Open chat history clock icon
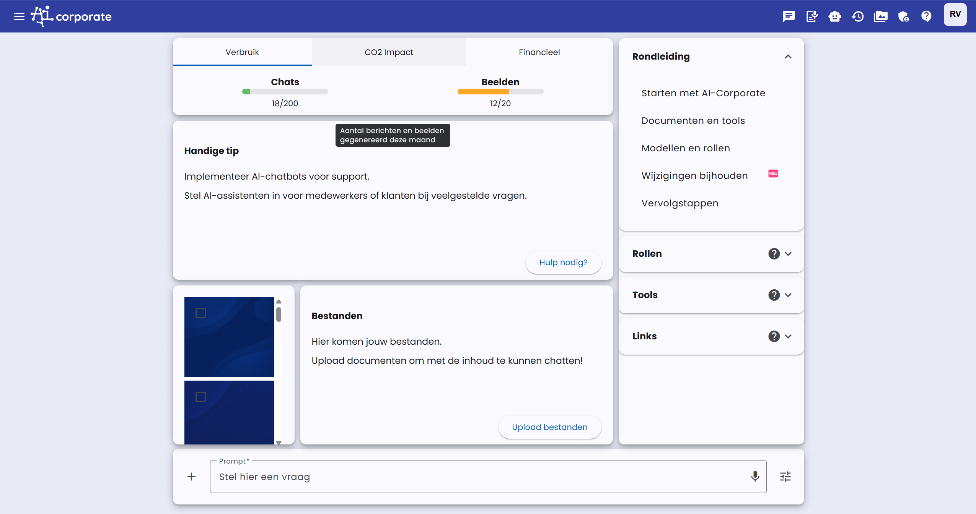The height and width of the screenshot is (514, 976). pos(857,16)
